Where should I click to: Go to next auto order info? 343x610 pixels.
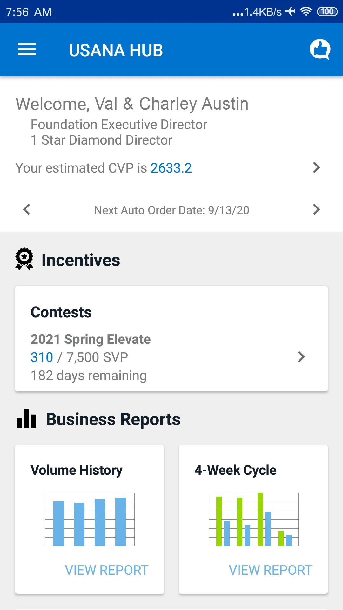316,209
